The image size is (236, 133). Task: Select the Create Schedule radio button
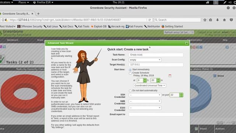point(130,73)
